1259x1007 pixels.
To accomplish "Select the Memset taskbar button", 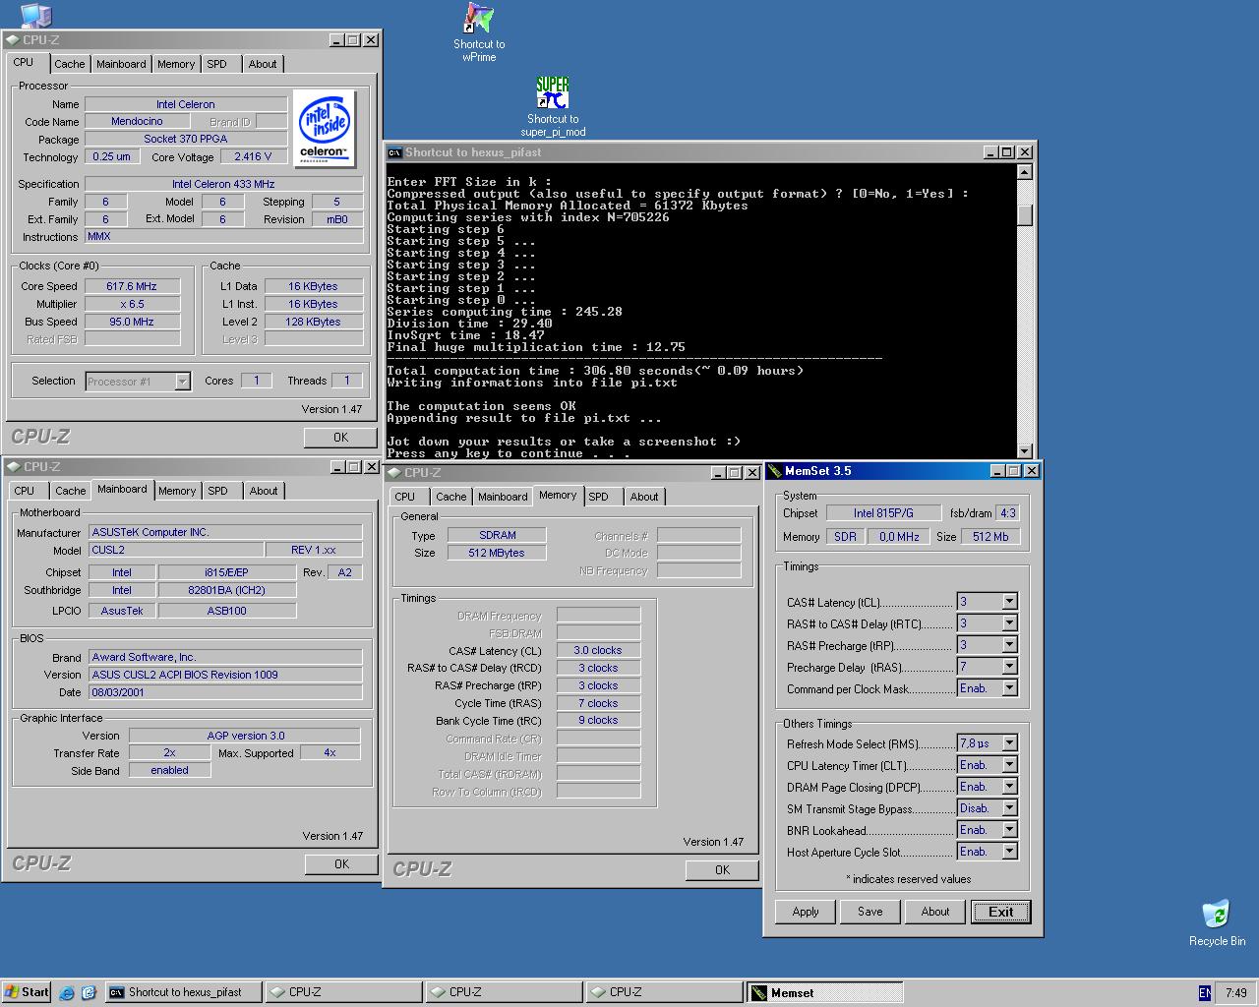I will 824,993.
